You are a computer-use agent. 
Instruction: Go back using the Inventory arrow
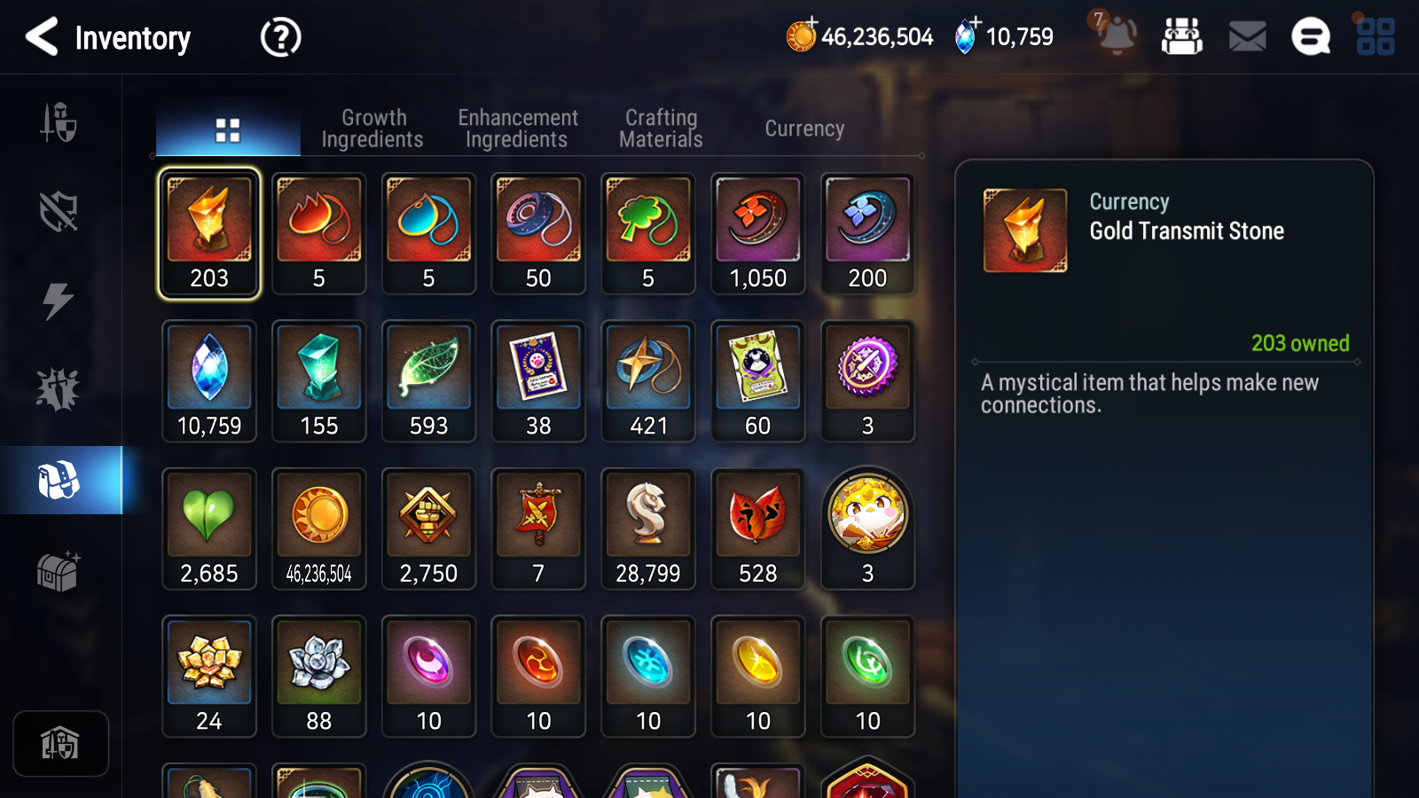[42, 37]
